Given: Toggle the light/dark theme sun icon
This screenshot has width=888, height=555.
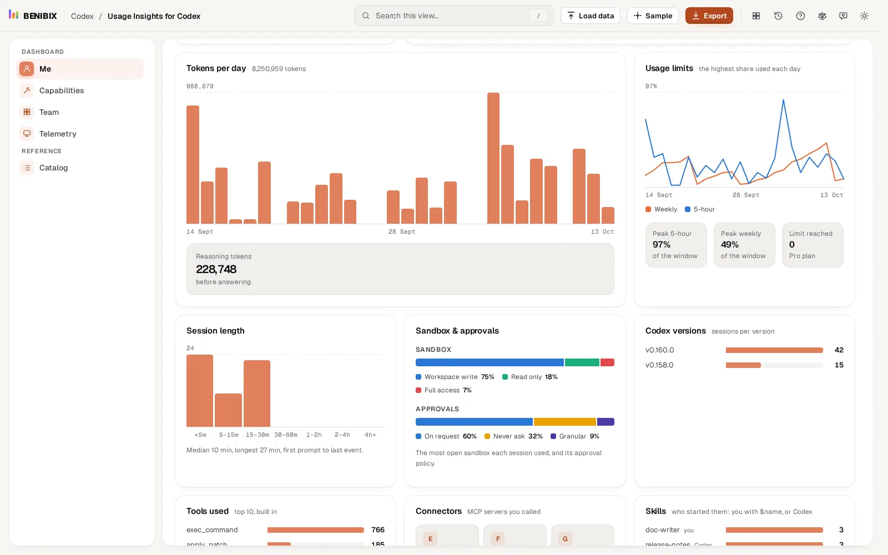Looking at the screenshot, I should click(864, 16).
